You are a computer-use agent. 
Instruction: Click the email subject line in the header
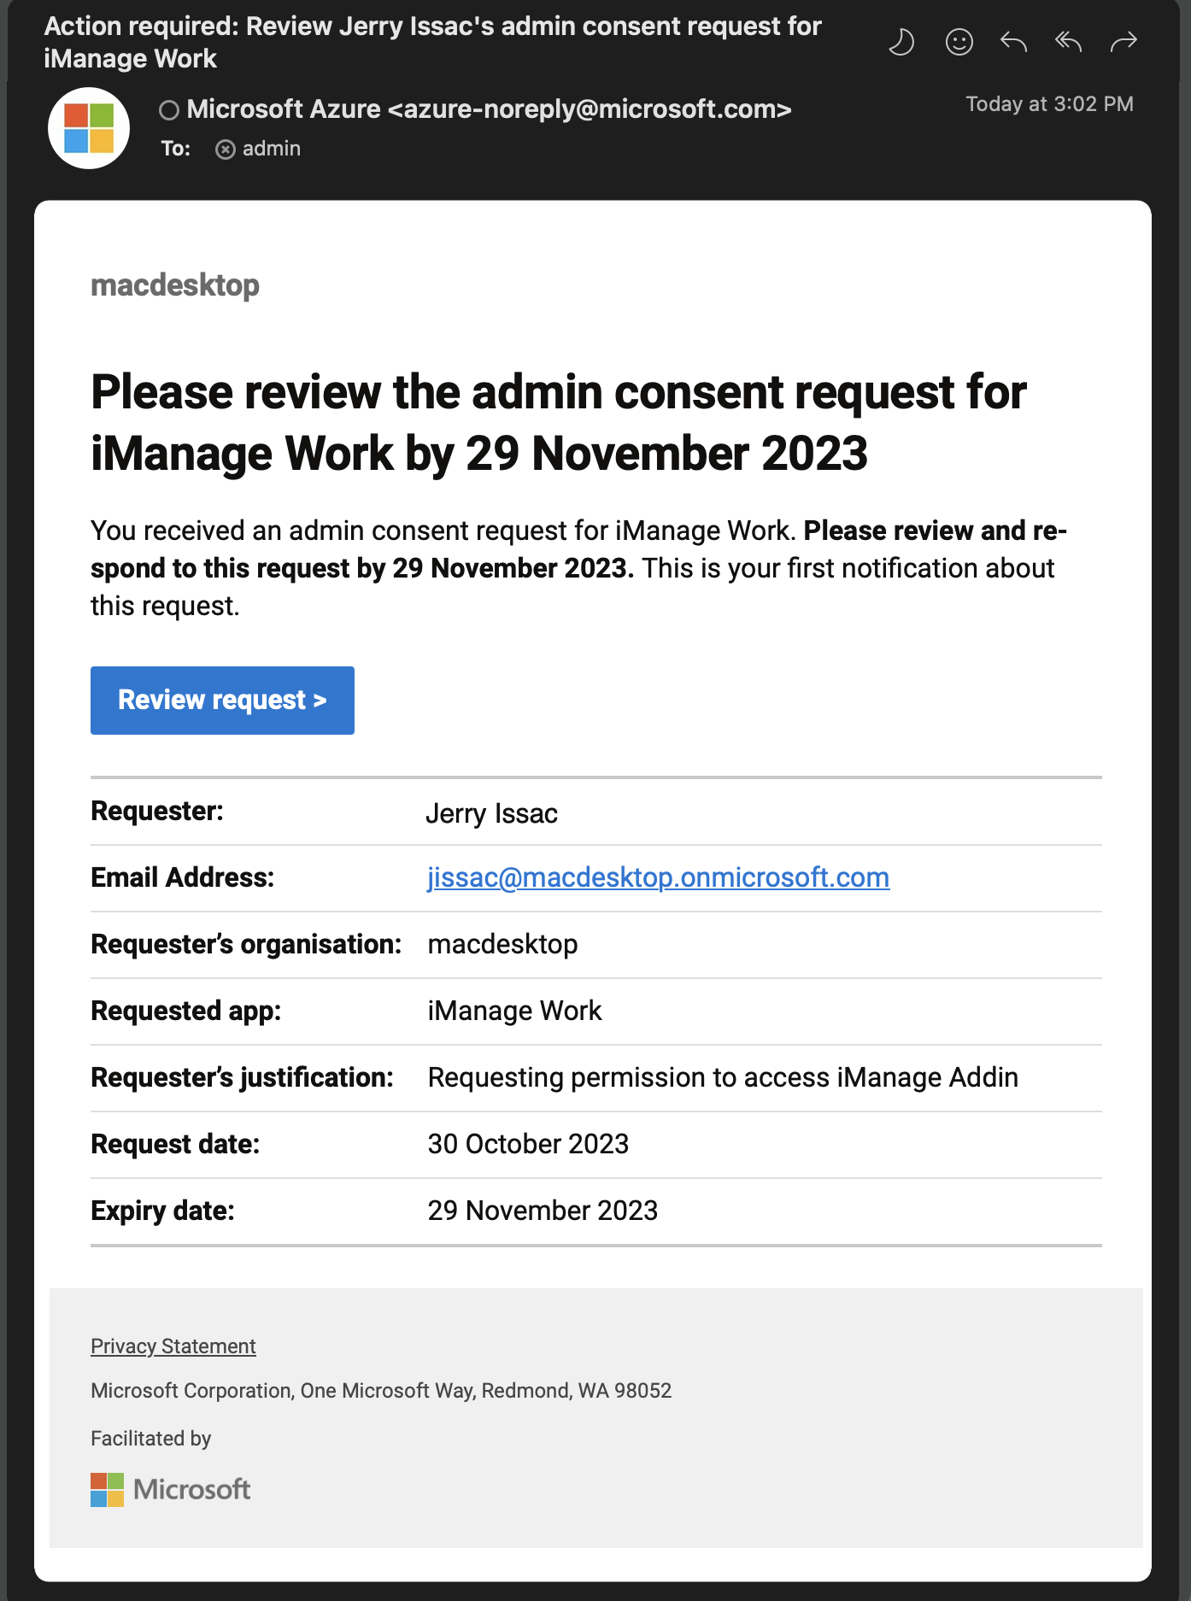(432, 42)
